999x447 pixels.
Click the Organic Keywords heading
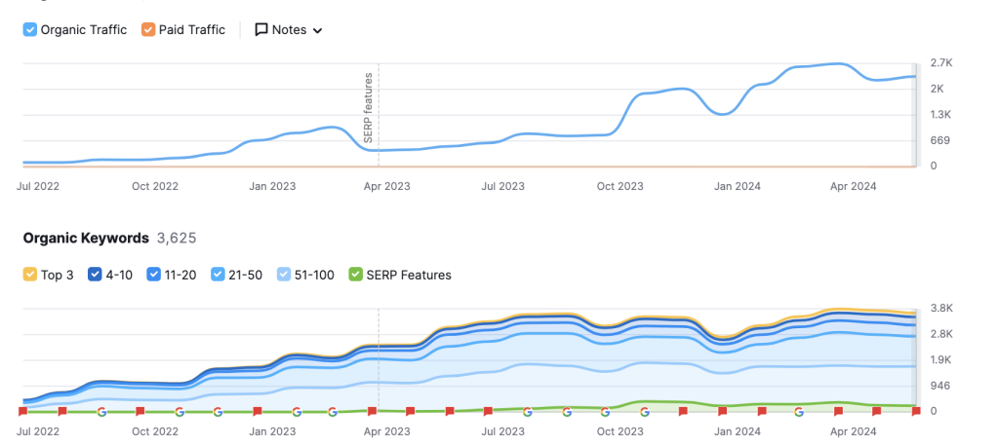pyautogui.click(x=86, y=238)
